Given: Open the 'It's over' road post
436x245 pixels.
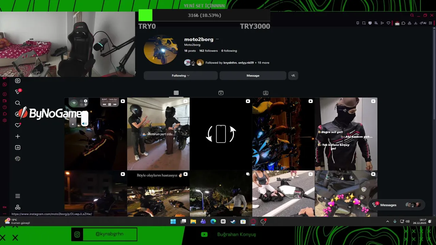Looking at the screenshot, I should tap(283, 194).
